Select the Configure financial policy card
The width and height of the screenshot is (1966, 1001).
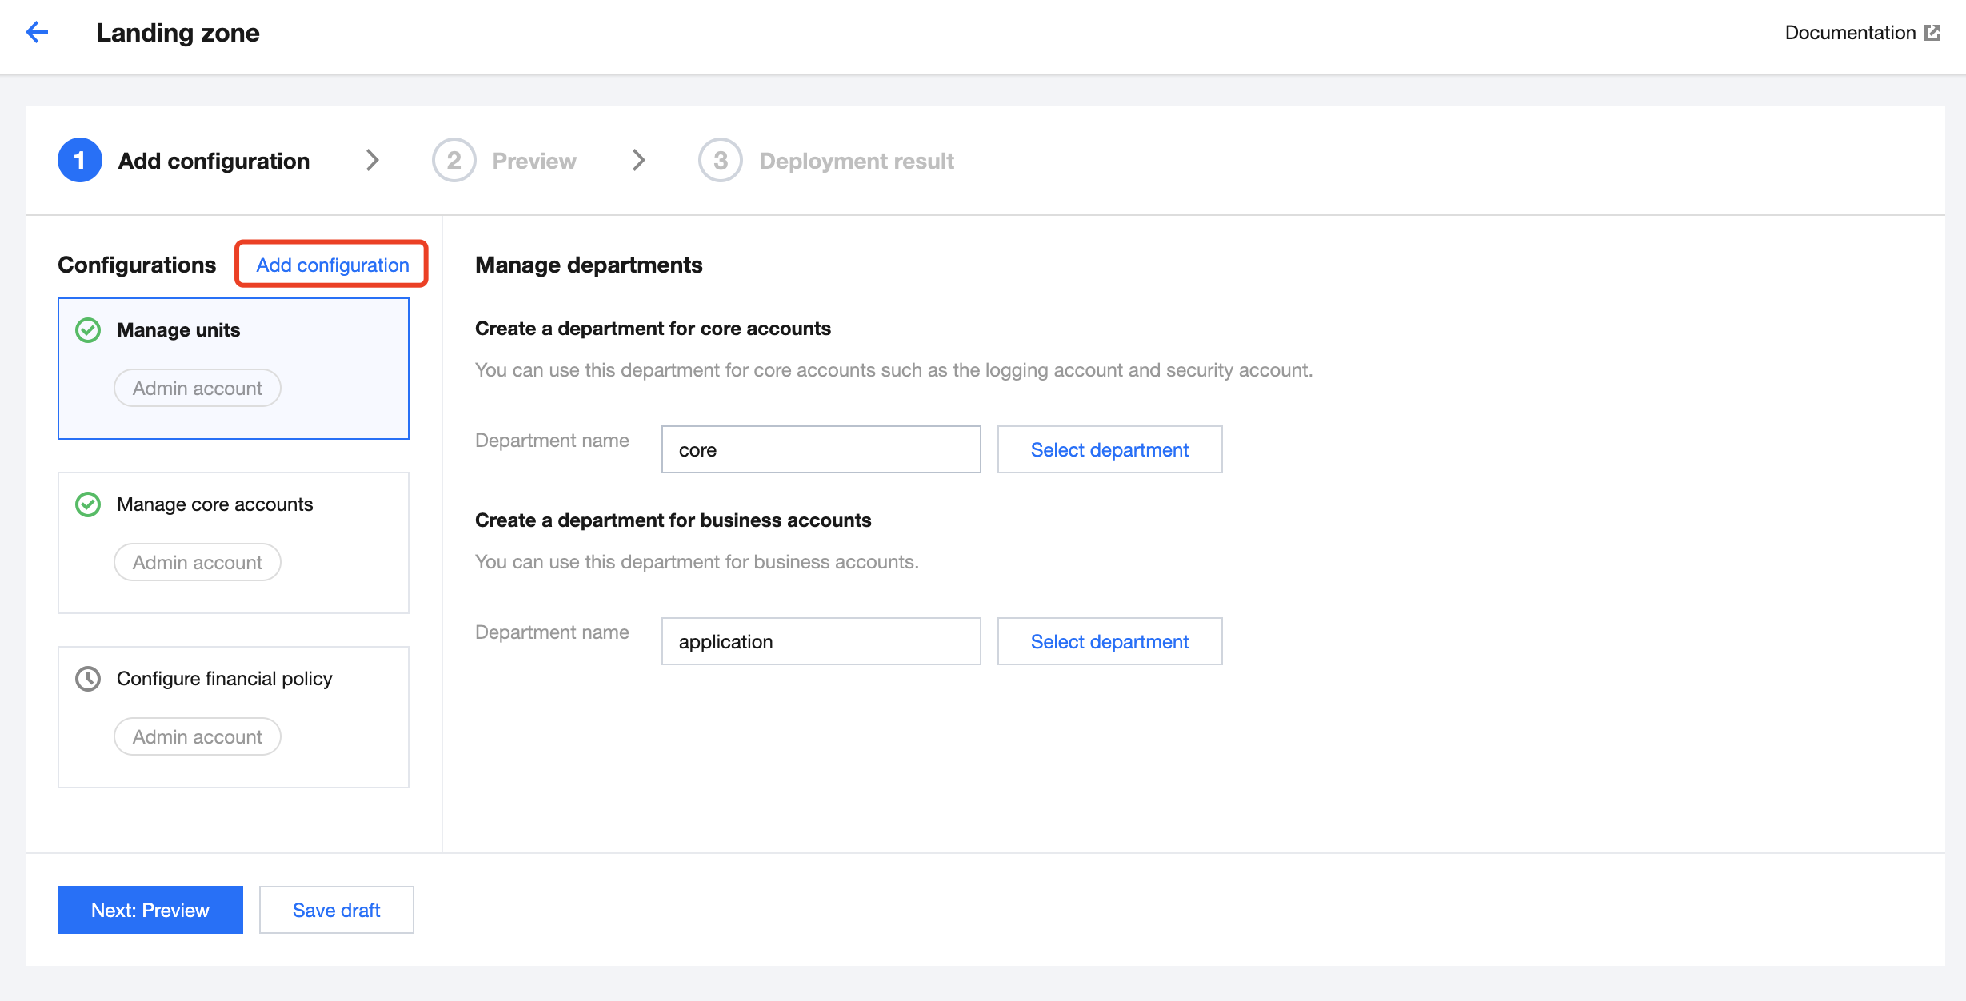pyautogui.click(x=233, y=716)
